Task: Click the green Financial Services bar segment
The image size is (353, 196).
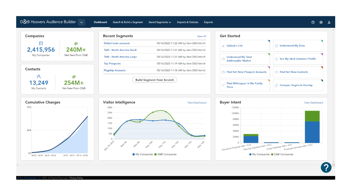Action: [x=312, y=116]
